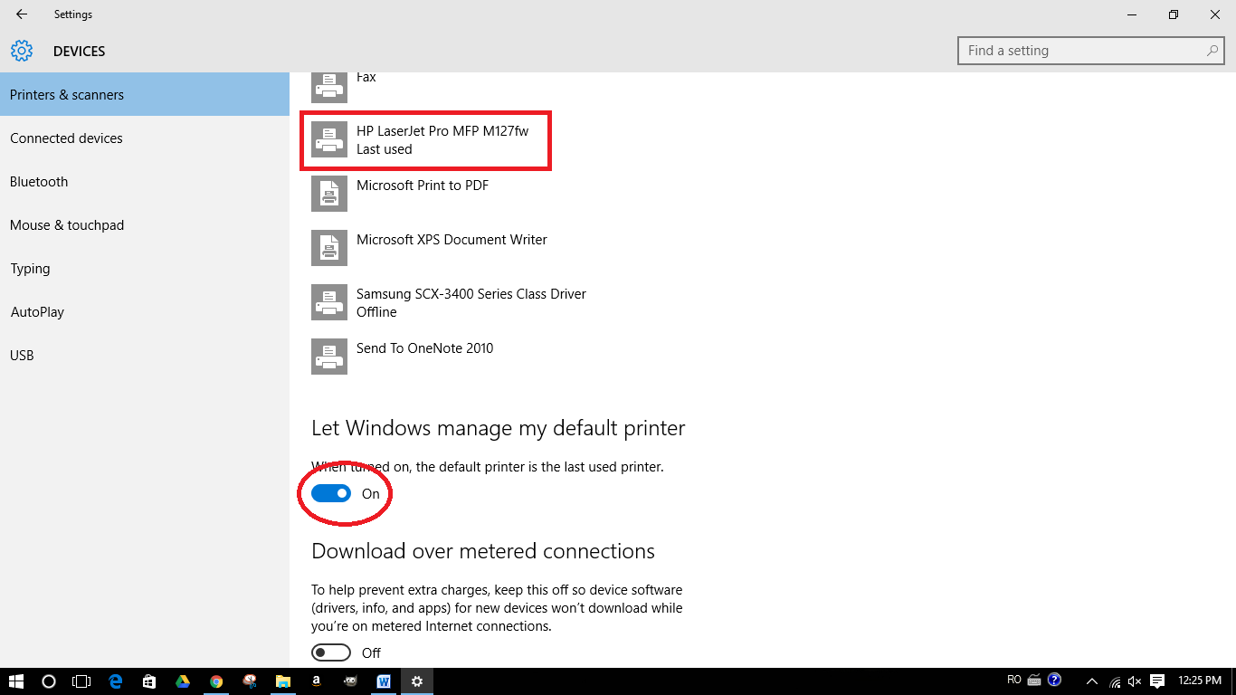Open Task View on the taskbar

click(x=81, y=681)
